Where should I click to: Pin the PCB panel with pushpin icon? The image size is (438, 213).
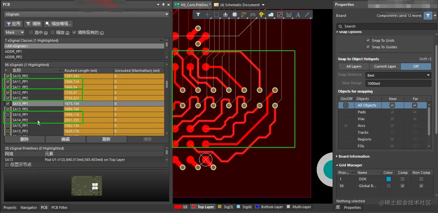163,5
